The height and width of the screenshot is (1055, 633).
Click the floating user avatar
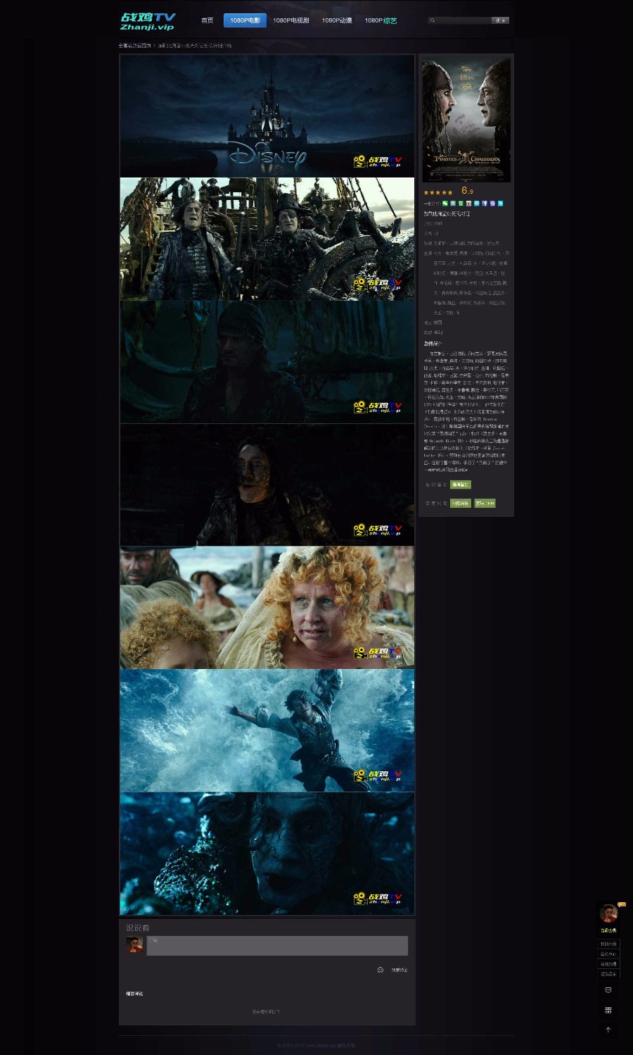[x=608, y=913]
